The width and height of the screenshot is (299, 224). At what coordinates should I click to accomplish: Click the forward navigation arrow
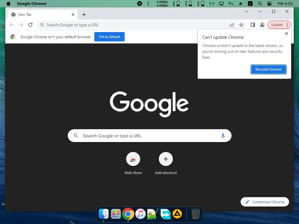(x=21, y=25)
